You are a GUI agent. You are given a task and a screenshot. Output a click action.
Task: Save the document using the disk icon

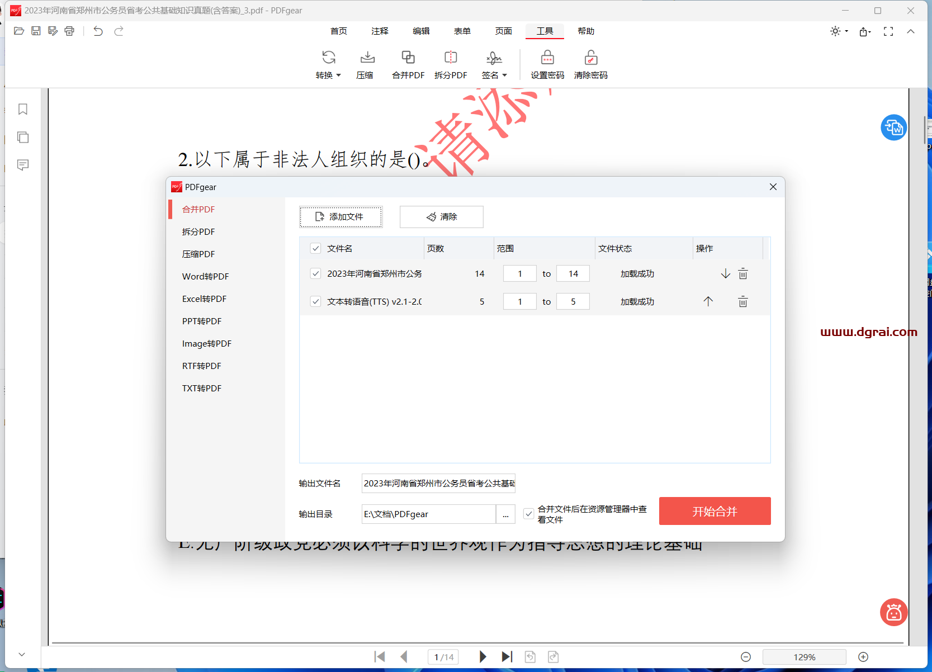point(36,31)
